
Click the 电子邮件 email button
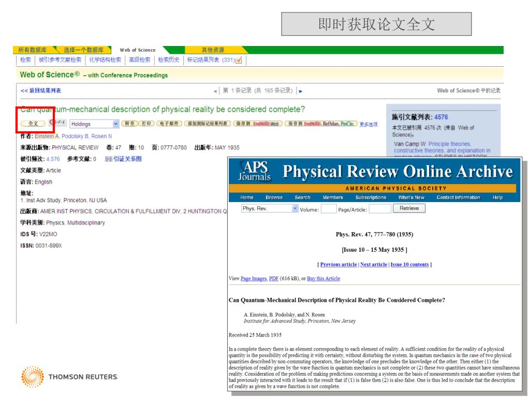click(169, 124)
